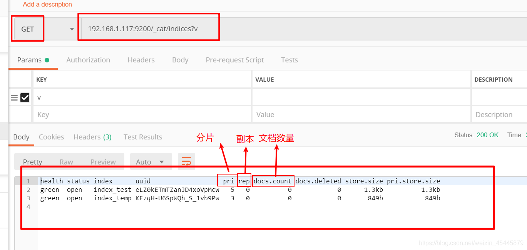This screenshot has height=250, width=527.
Task: Click the request URL field
Action: 304,29
